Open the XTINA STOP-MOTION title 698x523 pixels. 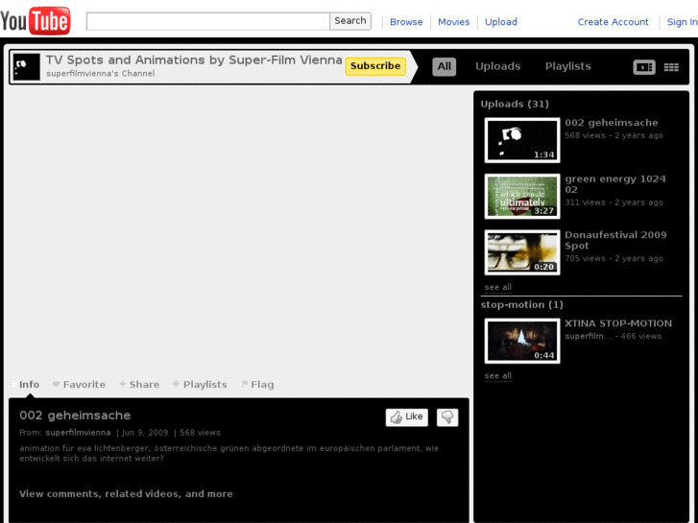pyautogui.click(x=618, y=323)
